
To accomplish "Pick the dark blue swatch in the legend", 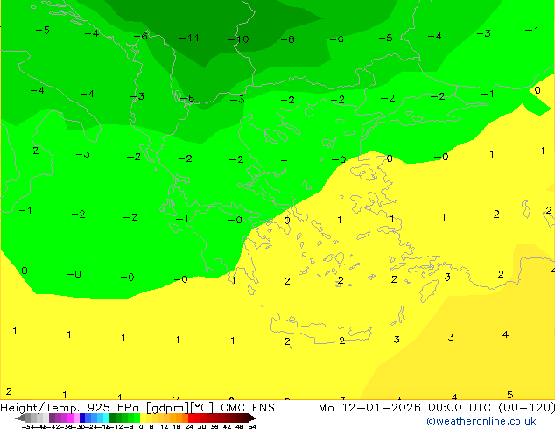I will 82,418.
